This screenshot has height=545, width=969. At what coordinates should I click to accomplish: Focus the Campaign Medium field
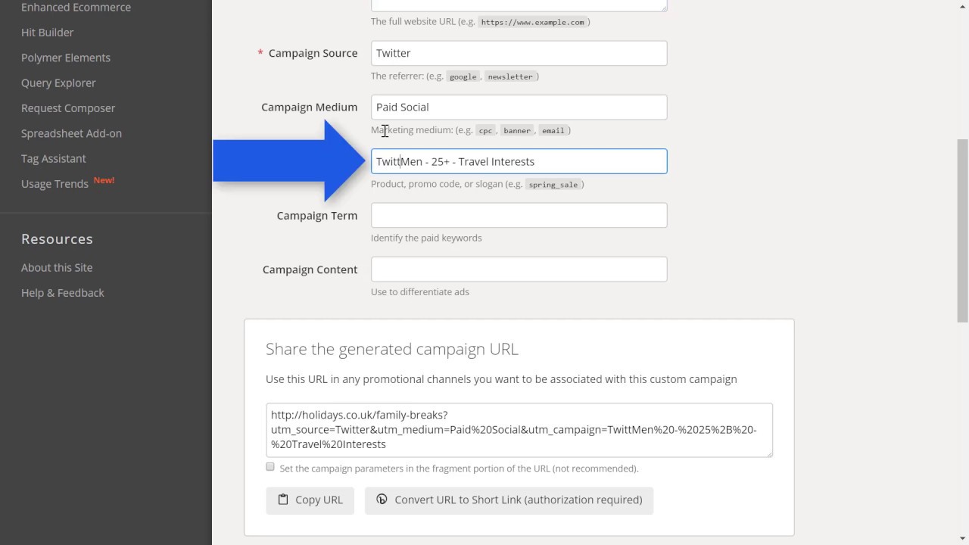[519, 107]
